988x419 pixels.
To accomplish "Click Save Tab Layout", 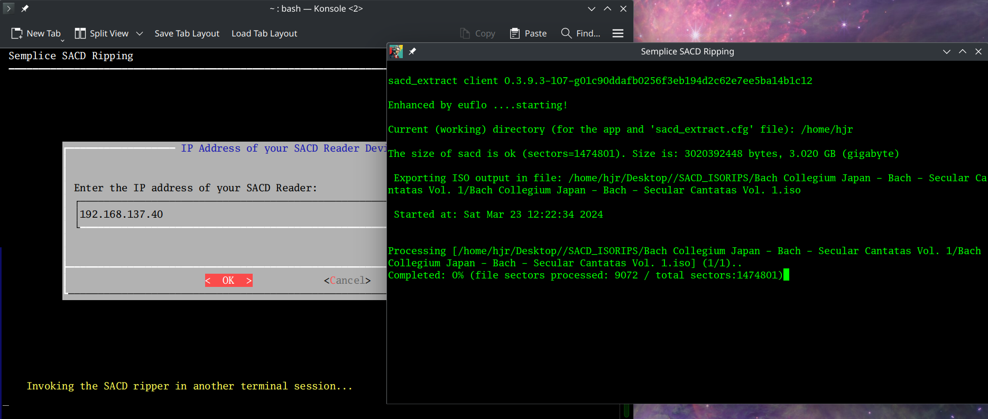I will click(x=187, y=33).
